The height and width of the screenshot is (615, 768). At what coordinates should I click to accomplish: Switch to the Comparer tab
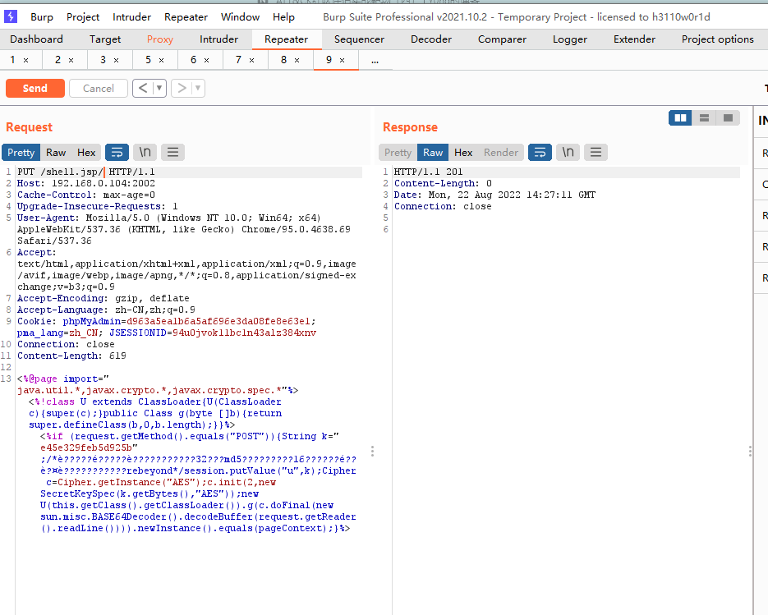[x=502, y=39]
